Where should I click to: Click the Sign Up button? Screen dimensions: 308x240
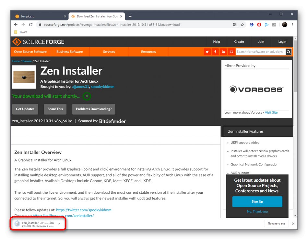click(x=257, y=201)
